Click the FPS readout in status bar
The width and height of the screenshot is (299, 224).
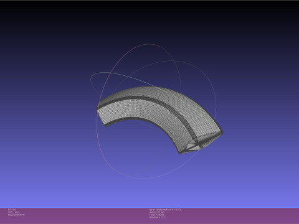(13, 212)
